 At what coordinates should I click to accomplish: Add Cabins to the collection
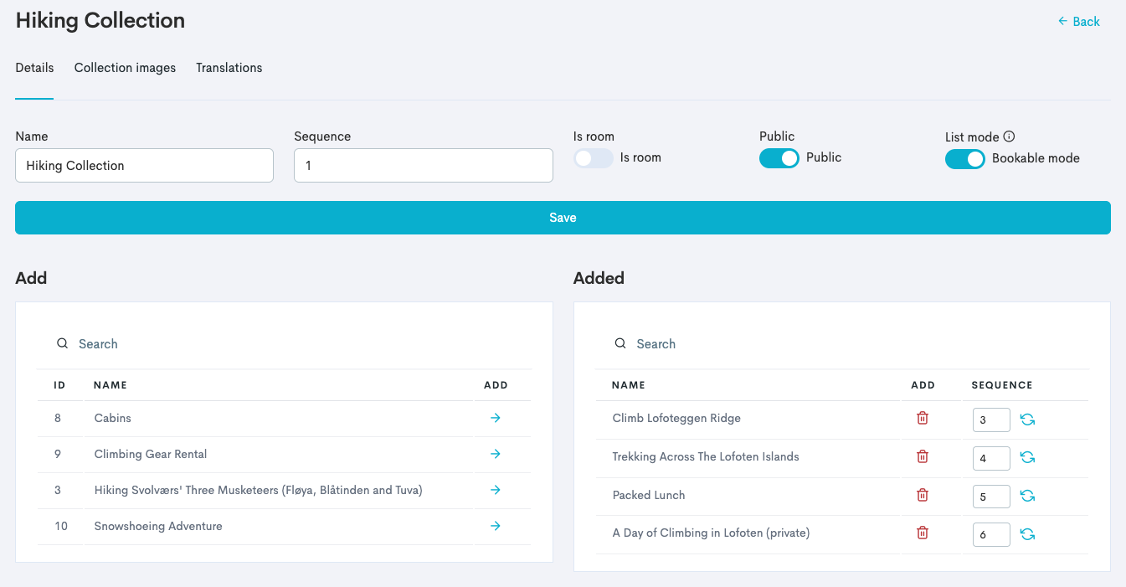[496, 418]
